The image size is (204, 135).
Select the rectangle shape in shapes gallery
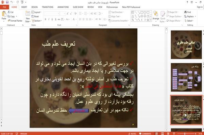tap(142, 13)
